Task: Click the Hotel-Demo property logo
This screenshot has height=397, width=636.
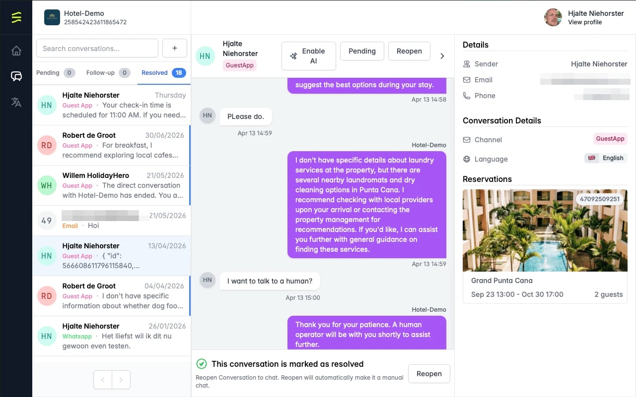Action: point(52,17)
